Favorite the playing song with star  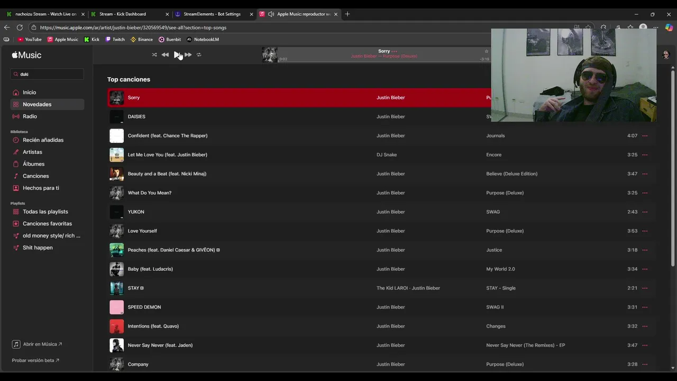(487, 51)
